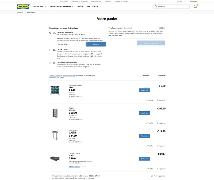This screenshot has height=180, width=214.
Task: Click the VIMLE product name
Action: (x=71, y=156)
